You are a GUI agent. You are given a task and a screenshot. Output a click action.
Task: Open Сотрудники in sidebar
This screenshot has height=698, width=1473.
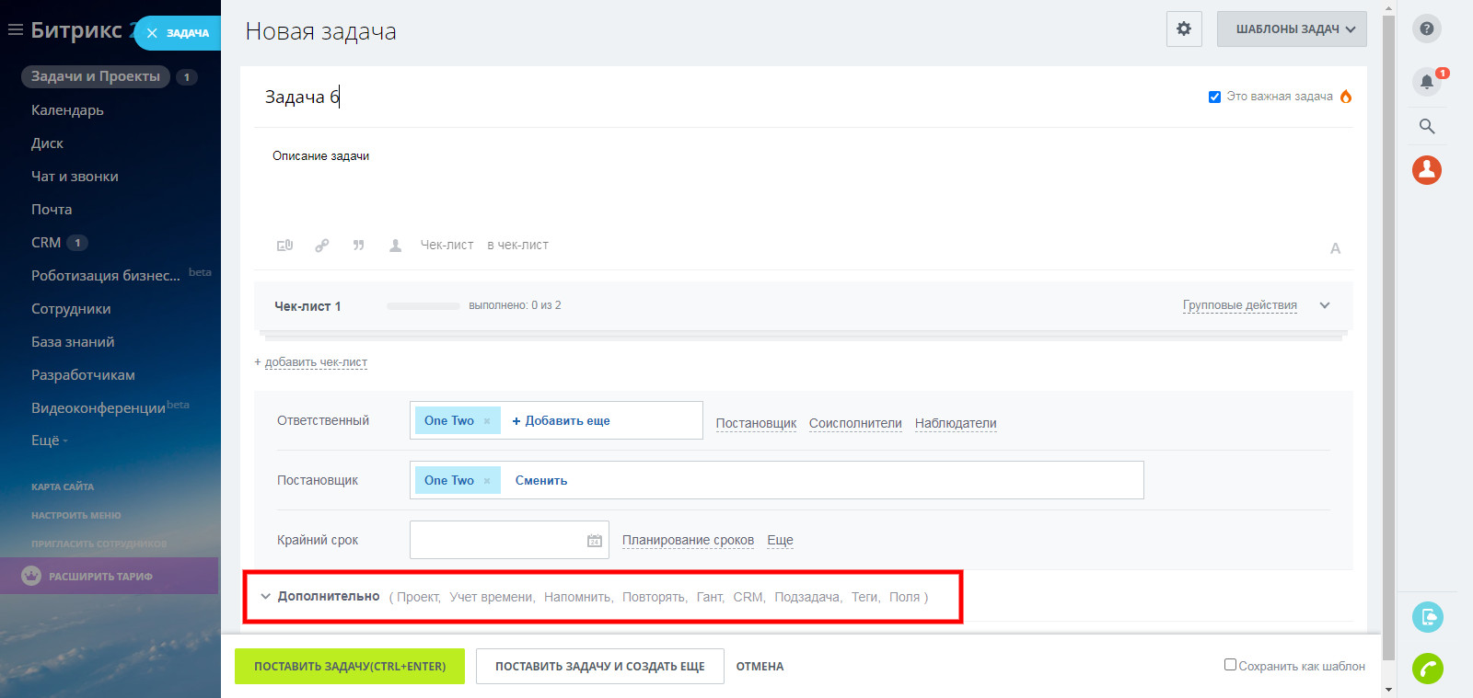tap(71, 309)
